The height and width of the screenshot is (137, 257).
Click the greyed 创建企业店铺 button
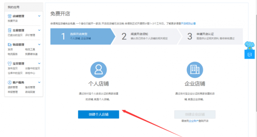click(x=195, y=114)
